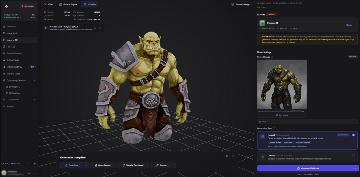The height and width of the screenshot is (177, 360).
Task: Click the Learning Studio icon
Action: point(4,74)
